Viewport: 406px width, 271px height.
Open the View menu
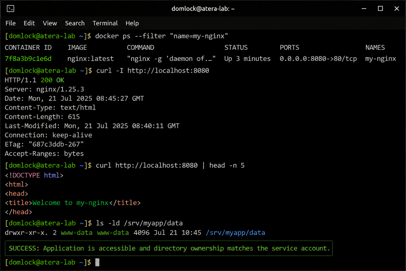[x=50, y=23]
